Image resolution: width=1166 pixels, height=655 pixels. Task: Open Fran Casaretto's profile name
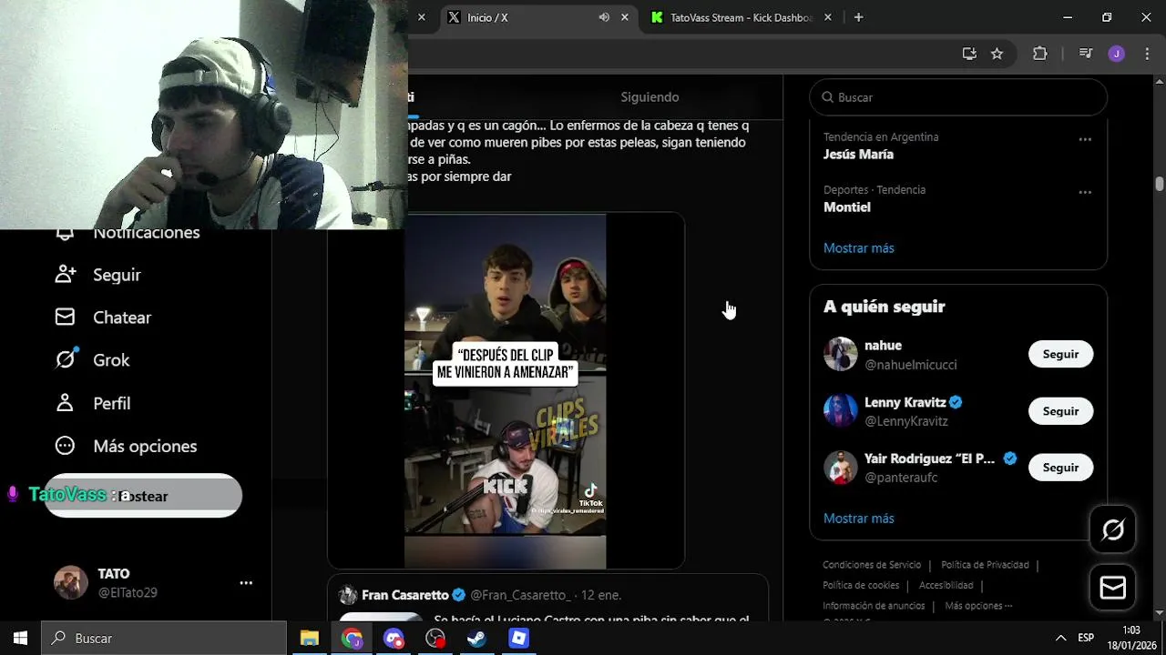point(405,595)
